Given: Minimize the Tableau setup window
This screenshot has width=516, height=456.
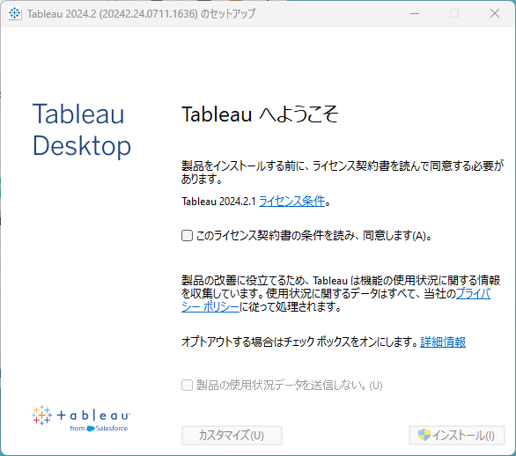Looking at the screenshot, I should pyautogui.click(x=415, y=13).
